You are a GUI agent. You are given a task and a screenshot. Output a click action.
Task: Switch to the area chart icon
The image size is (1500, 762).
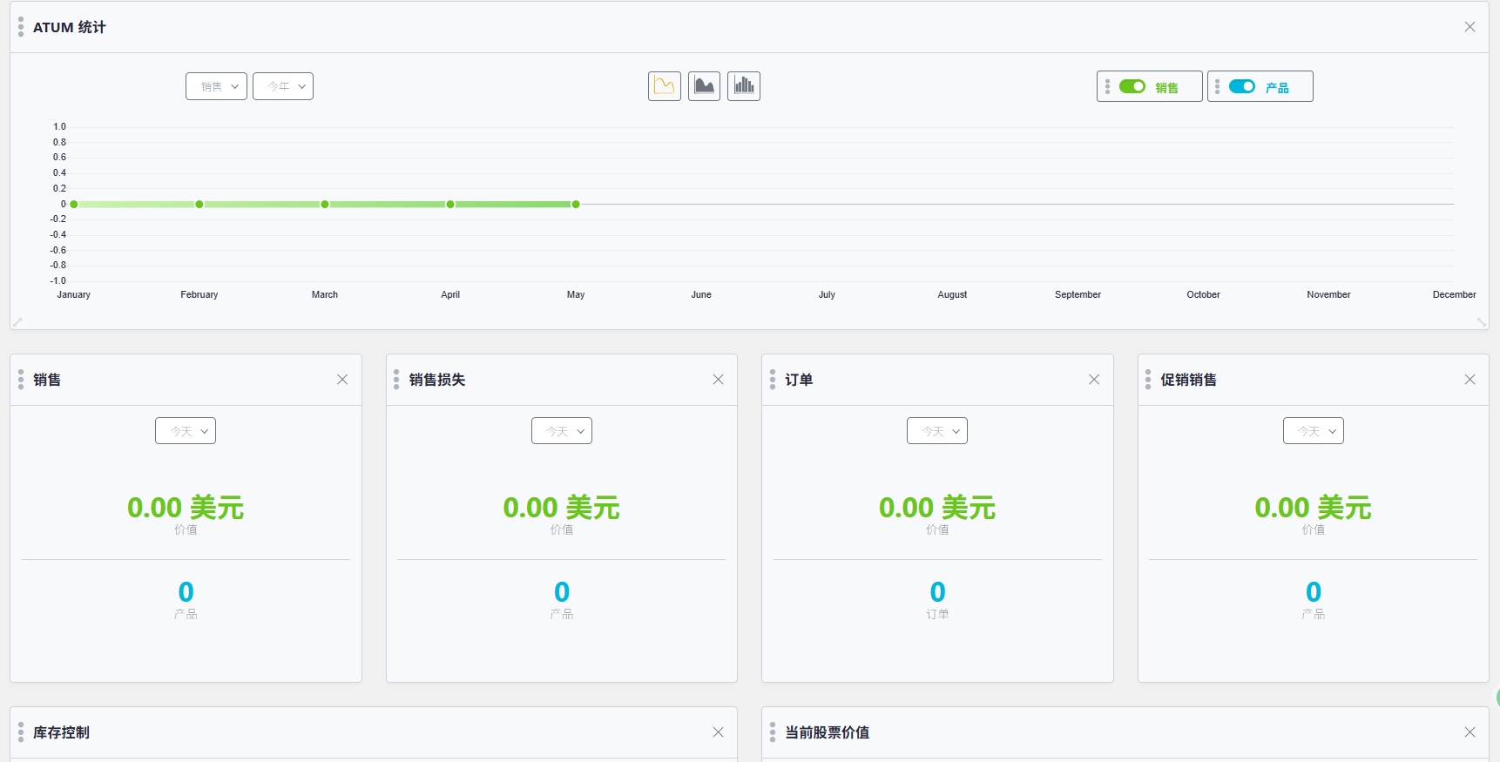704,86
